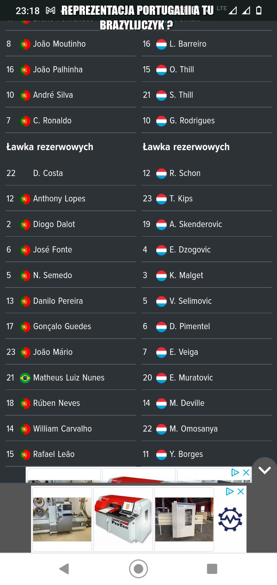The width and height of the screenshot is (277, 585).
Task: Collapse the ad using down chevron button
Action: 265,470
